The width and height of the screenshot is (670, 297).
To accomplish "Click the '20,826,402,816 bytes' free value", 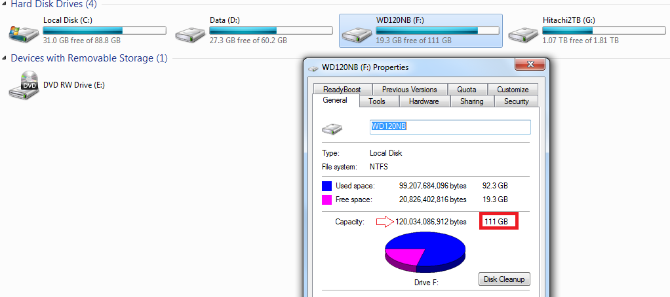I will point(432,200).
